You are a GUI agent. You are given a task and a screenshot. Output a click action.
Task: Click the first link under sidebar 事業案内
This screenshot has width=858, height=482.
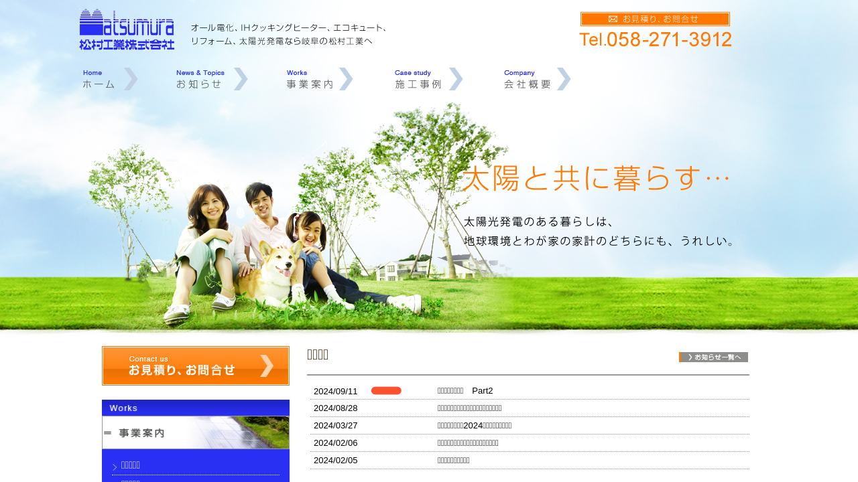[x=131, y=465]
